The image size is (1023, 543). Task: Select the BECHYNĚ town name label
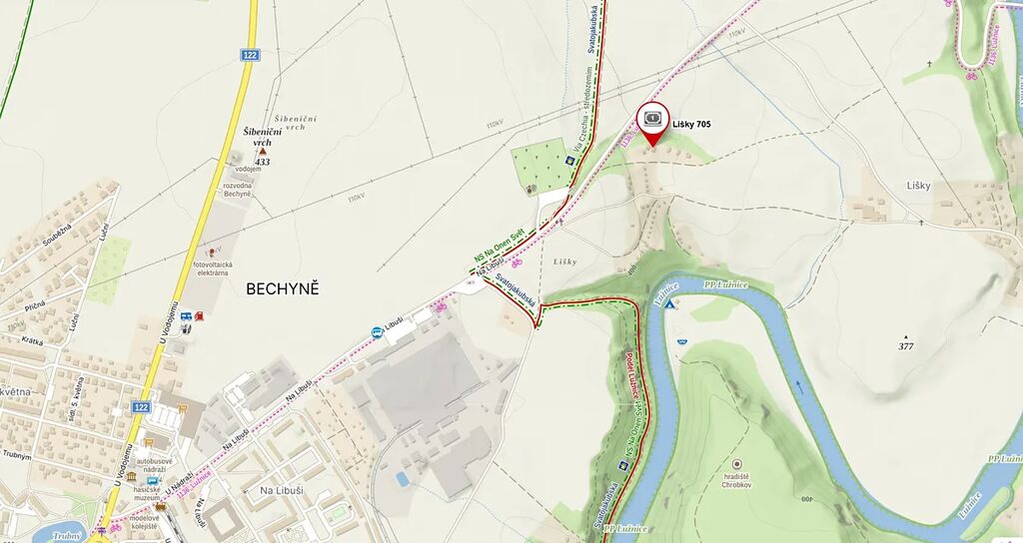point(283,289)
